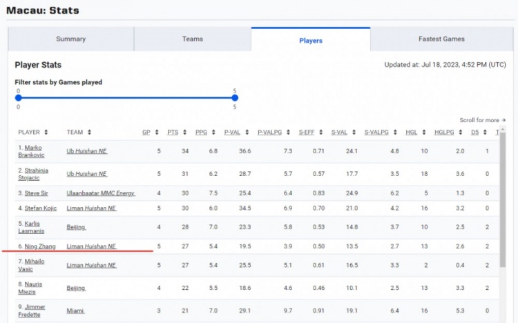This screenshot has height=323, width=518.
Task: Open Ub Huishan NE team in Stojacic row
Action: [x=87, y=174]
